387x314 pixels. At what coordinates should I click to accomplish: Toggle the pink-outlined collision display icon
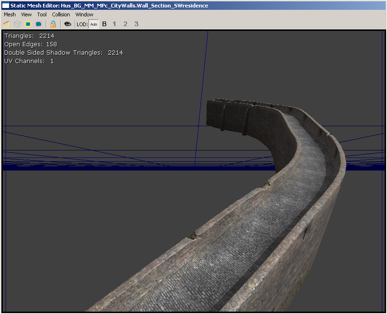point(38,24)
